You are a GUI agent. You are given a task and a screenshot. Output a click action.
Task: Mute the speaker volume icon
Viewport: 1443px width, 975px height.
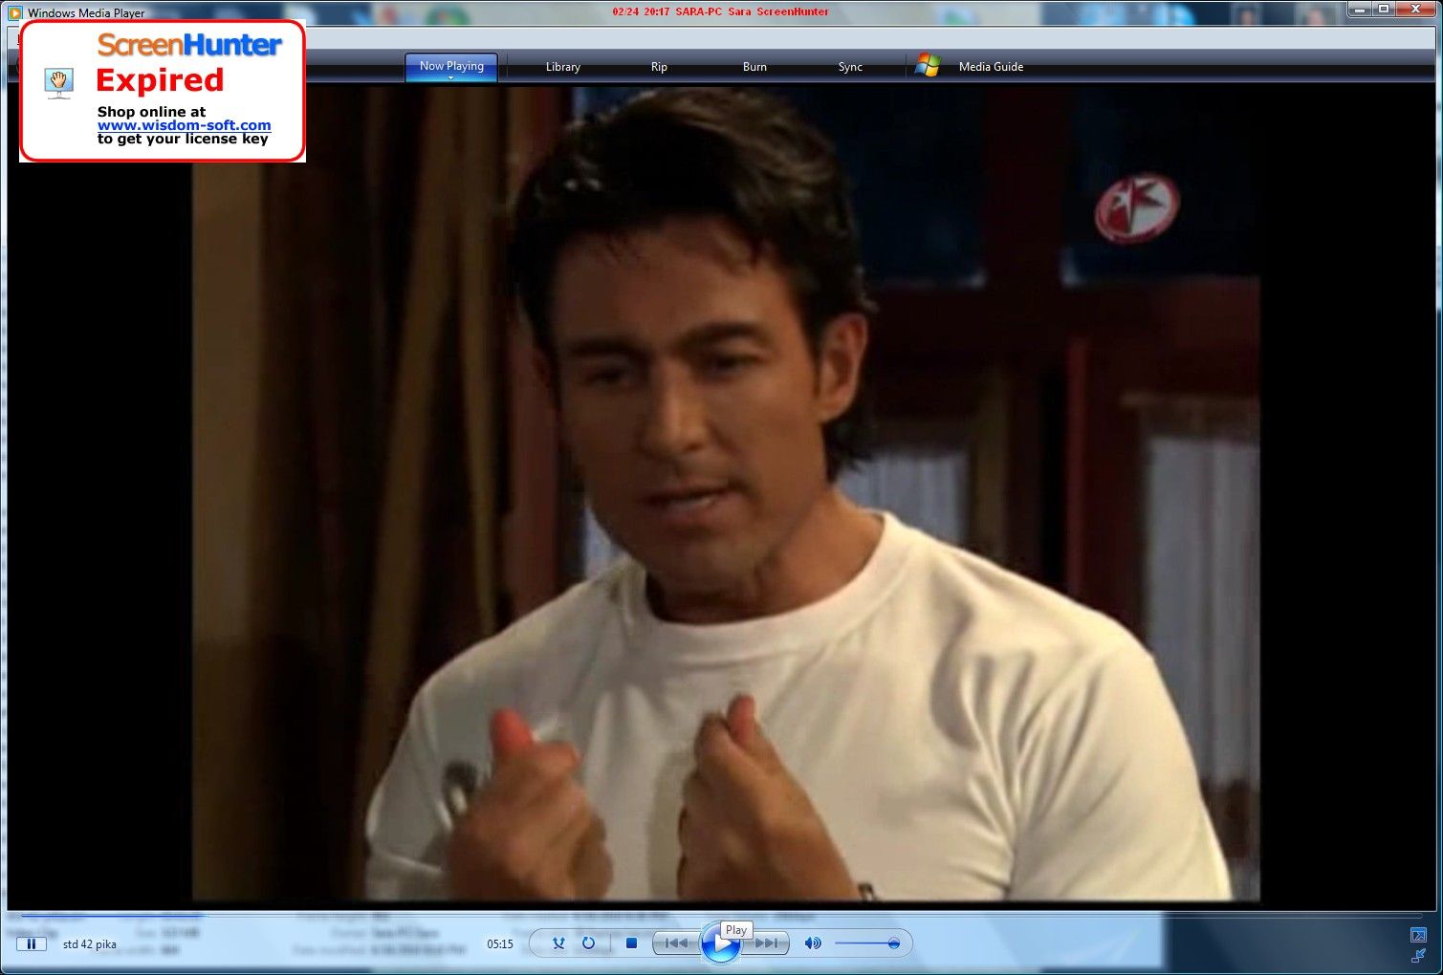813,943
